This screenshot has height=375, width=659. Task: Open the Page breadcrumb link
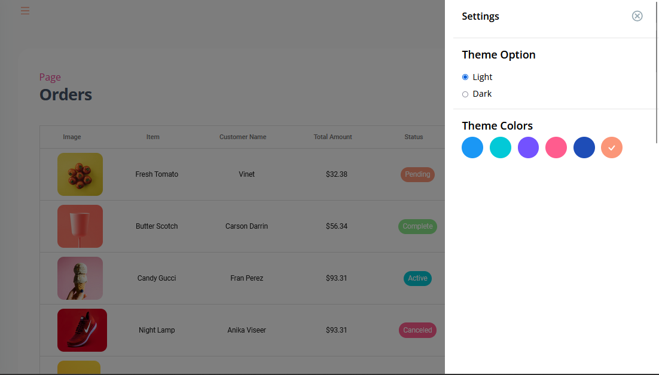50,77
